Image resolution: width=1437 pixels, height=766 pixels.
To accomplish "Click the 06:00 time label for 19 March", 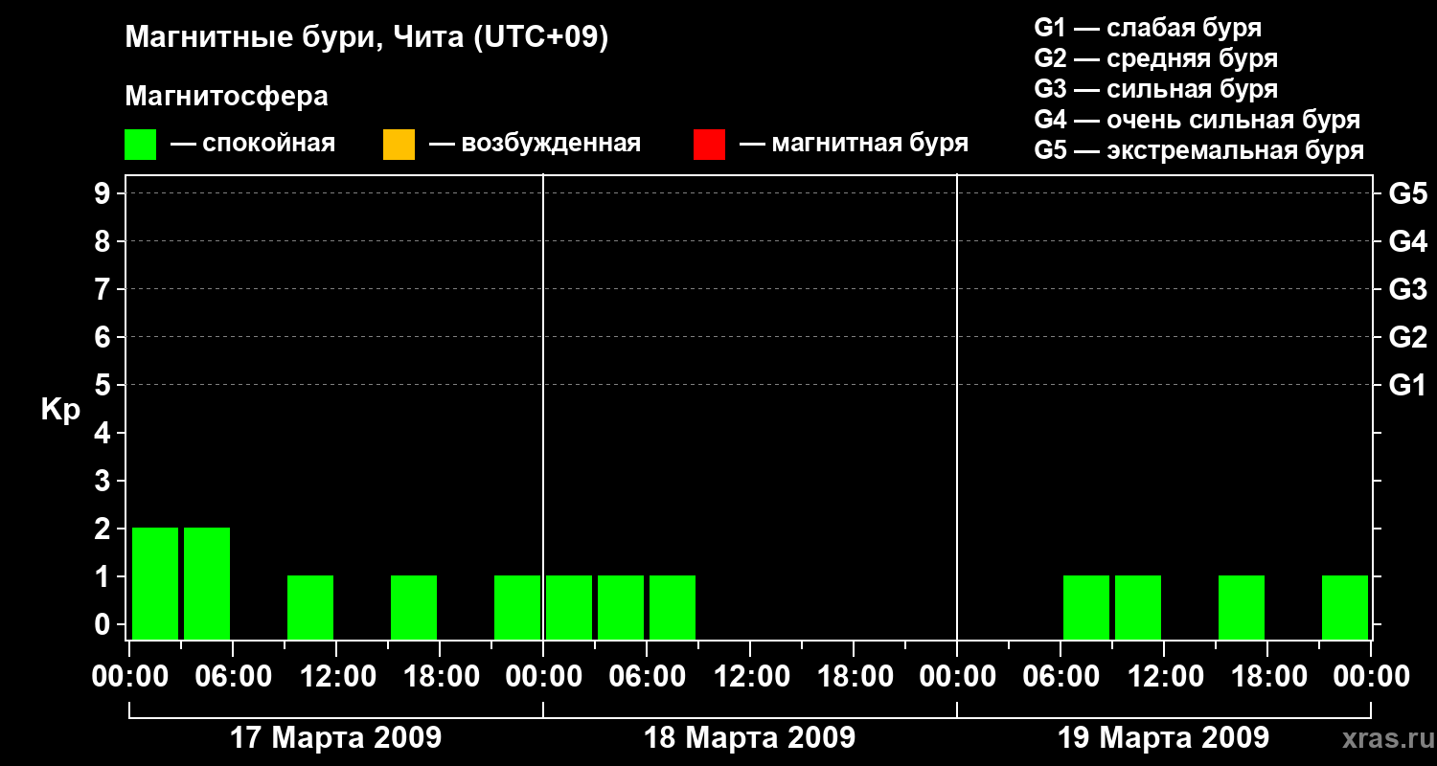I will coord(1061,677).
